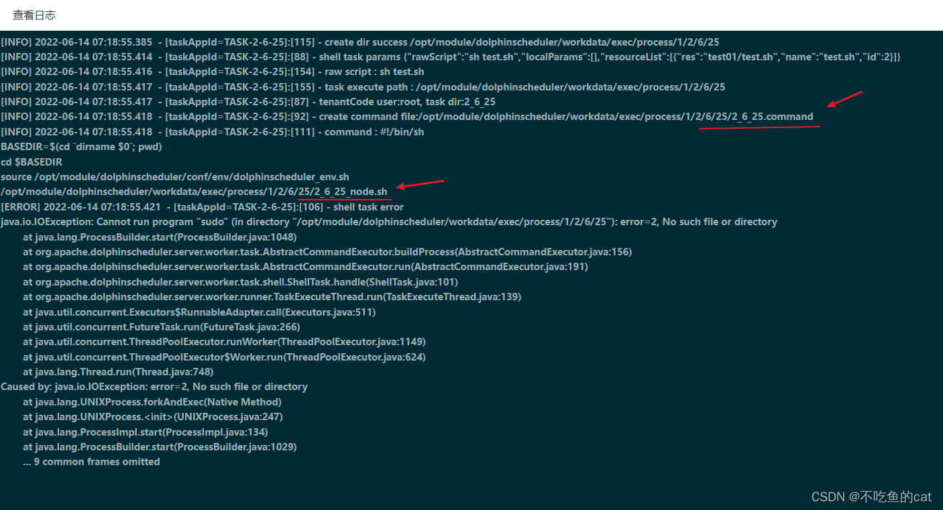
Task: Click the 2_6_25_node.sh script path line
Action: coord(195,192)
